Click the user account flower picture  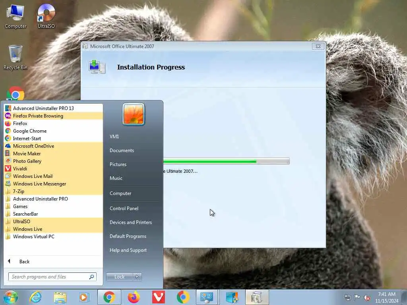coord(134,114)
